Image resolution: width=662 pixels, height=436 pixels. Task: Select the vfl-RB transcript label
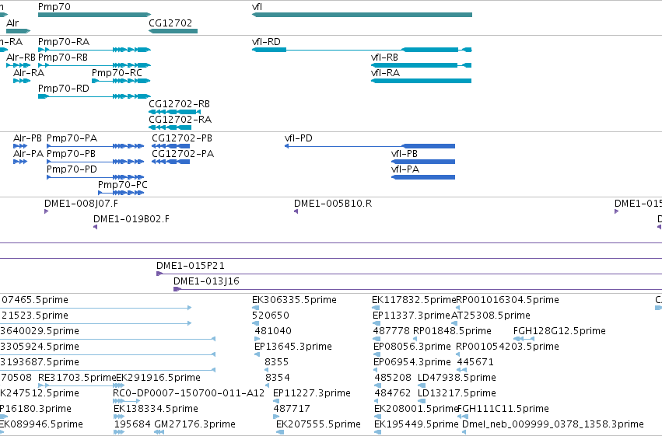(x=384, y=58)
